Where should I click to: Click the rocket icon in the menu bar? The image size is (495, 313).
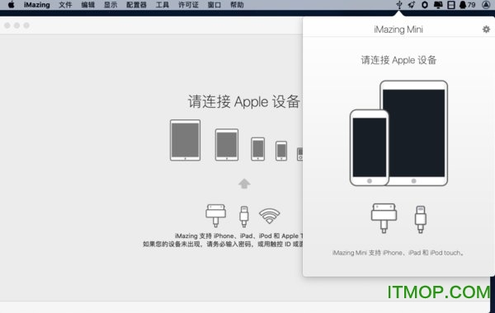point(412,5)
